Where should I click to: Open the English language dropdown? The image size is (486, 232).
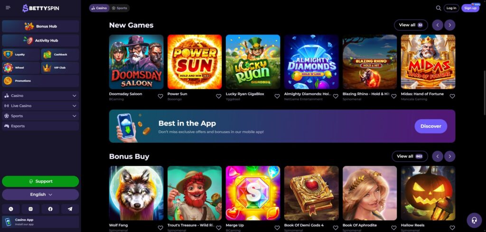point(40,195)
